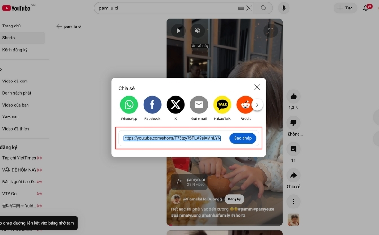Screen dimensions: 379x235
Task: Go back with arrow beside 'pam iu ơi'
Action: tap(59, 27)
